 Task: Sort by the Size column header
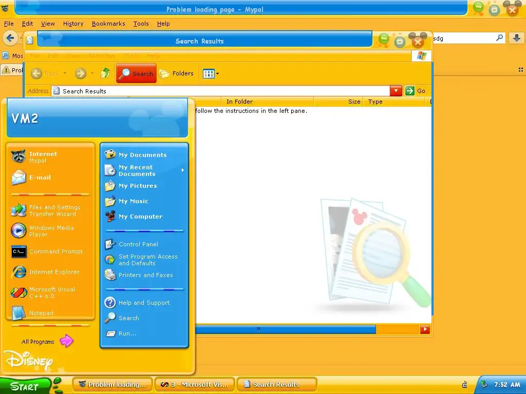(x=338, y=102)
